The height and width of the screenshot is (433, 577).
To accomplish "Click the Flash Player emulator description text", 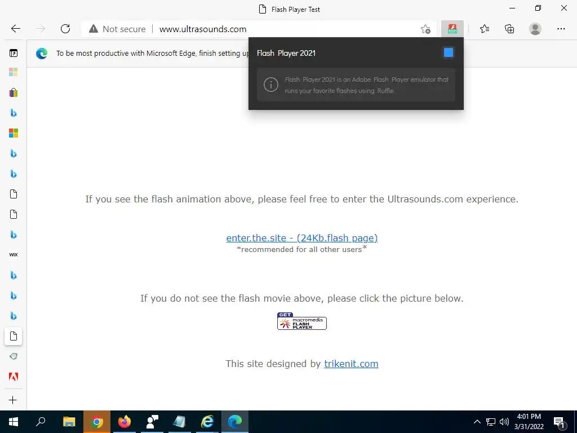I will pos(366,85).
